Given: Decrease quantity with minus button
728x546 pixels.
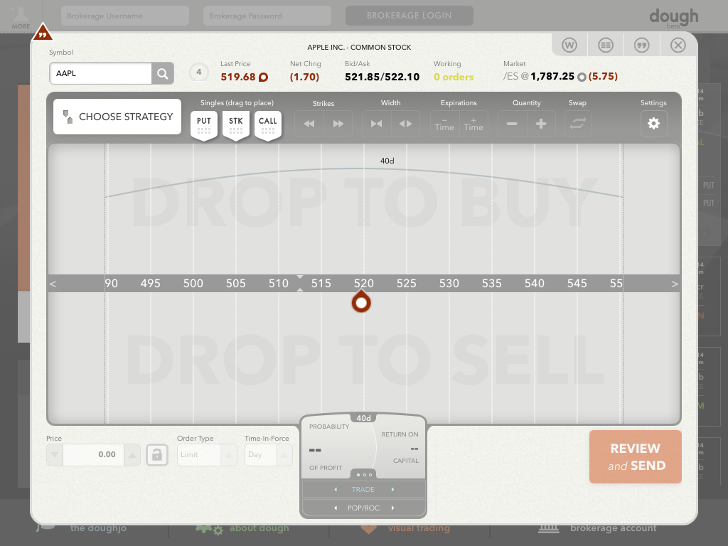Looking at the screenshot, I should point(512,124).
